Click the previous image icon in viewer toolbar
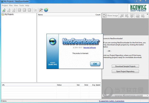Screen dimensions: 149x103 click(x=122, y=16)
